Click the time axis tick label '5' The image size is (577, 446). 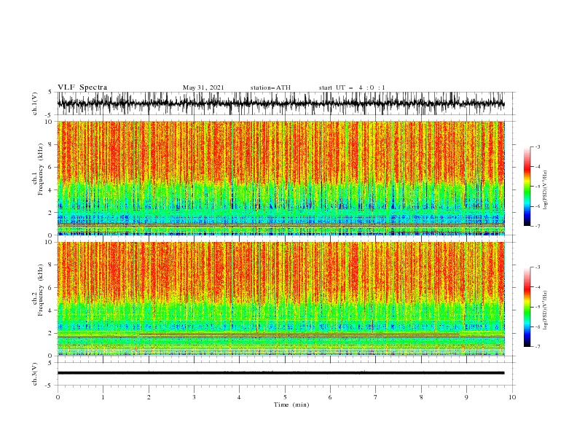285,397
